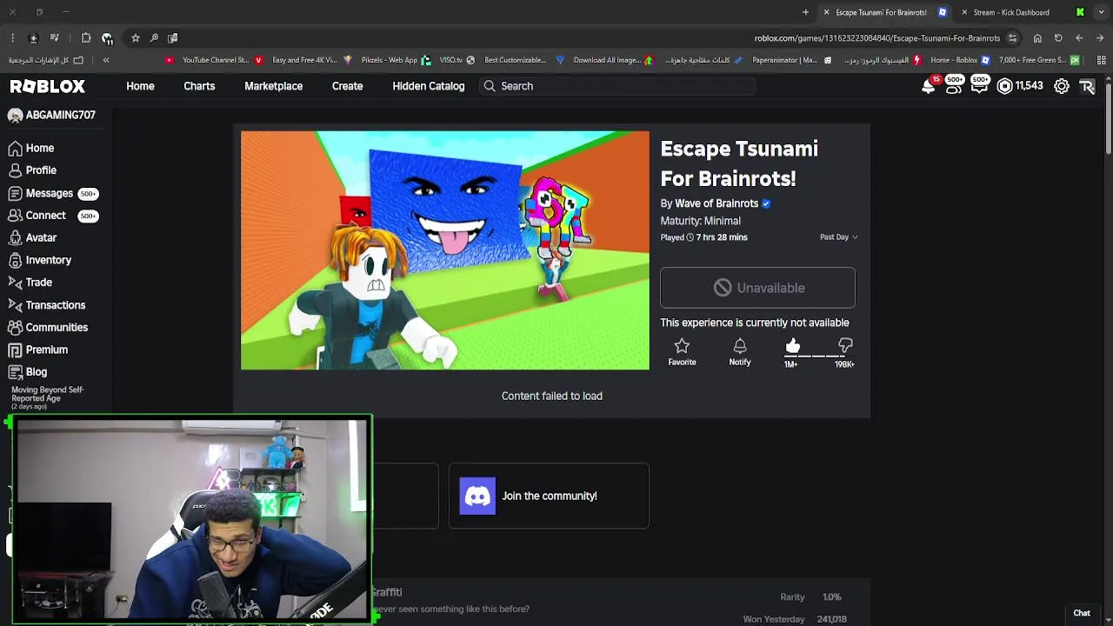Open Hidden Catalog in top navigation
The image size is (1113, 626).
tap(429, 86)
